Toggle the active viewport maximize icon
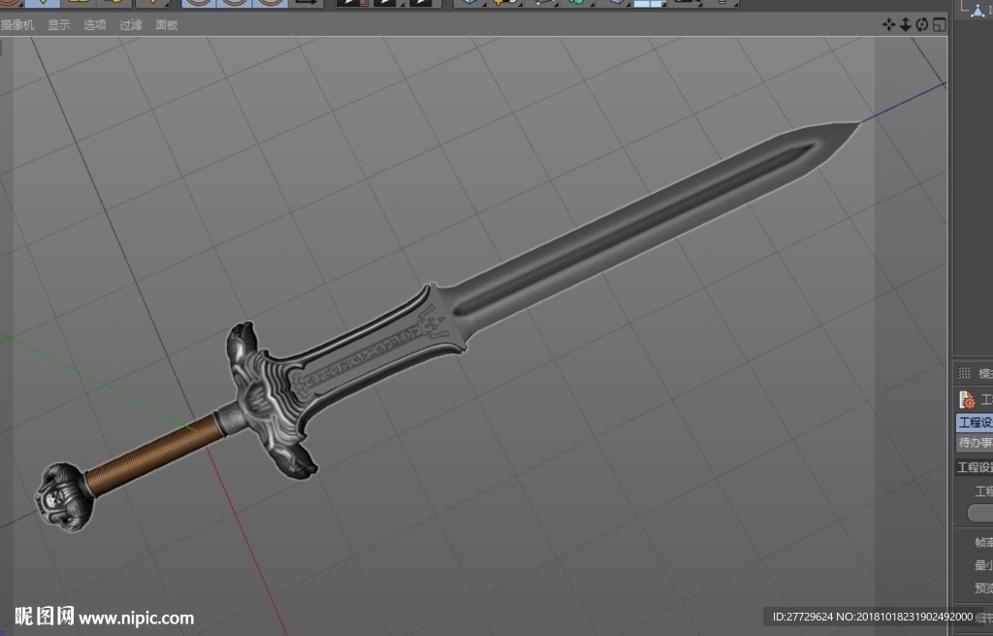Viewport: 993px width, 636px height. point(939,24)
